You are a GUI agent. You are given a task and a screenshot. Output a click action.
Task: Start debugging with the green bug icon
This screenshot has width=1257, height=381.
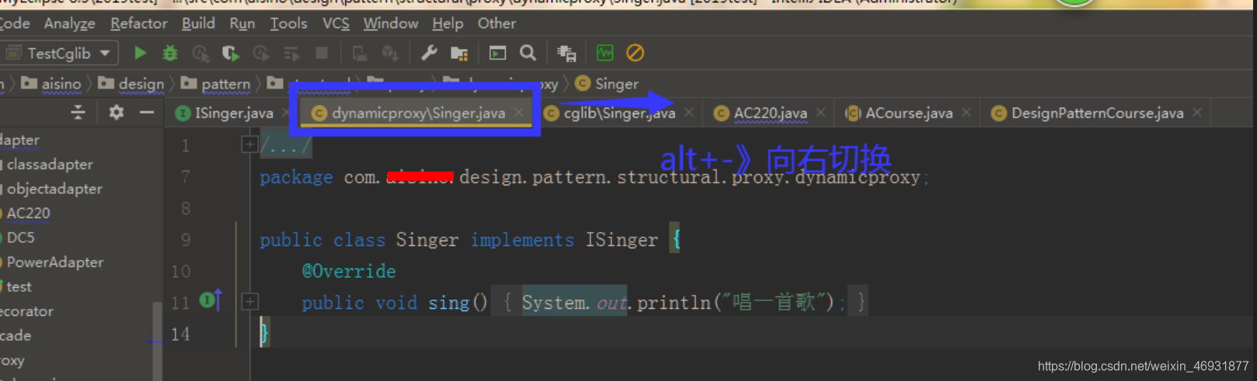170,53
